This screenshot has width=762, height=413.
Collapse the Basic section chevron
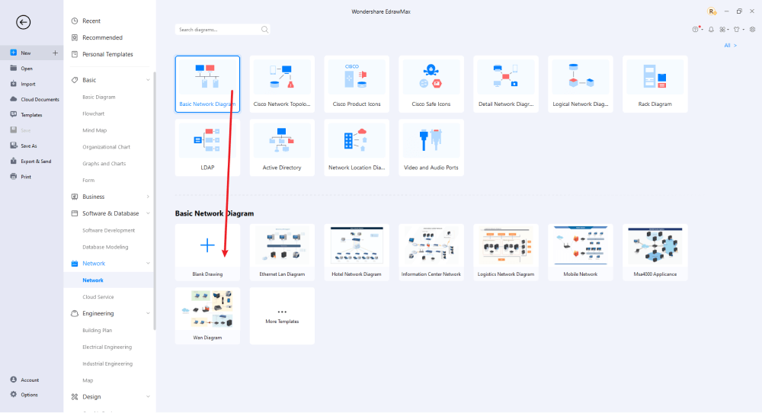point(148,80)
